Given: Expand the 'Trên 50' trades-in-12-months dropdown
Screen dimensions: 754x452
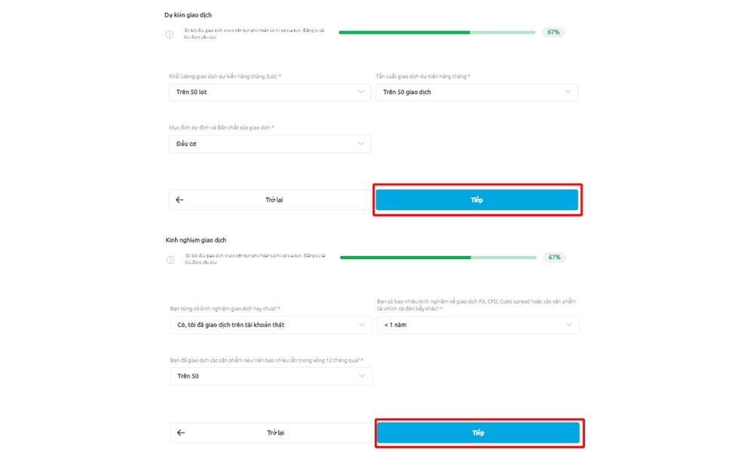Looking at the screenshot, I should (271, 376).
